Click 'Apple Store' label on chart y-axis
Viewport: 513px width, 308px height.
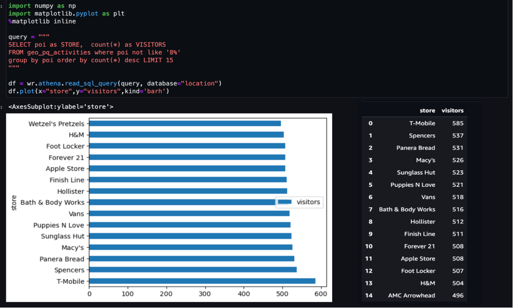[65, 169]
